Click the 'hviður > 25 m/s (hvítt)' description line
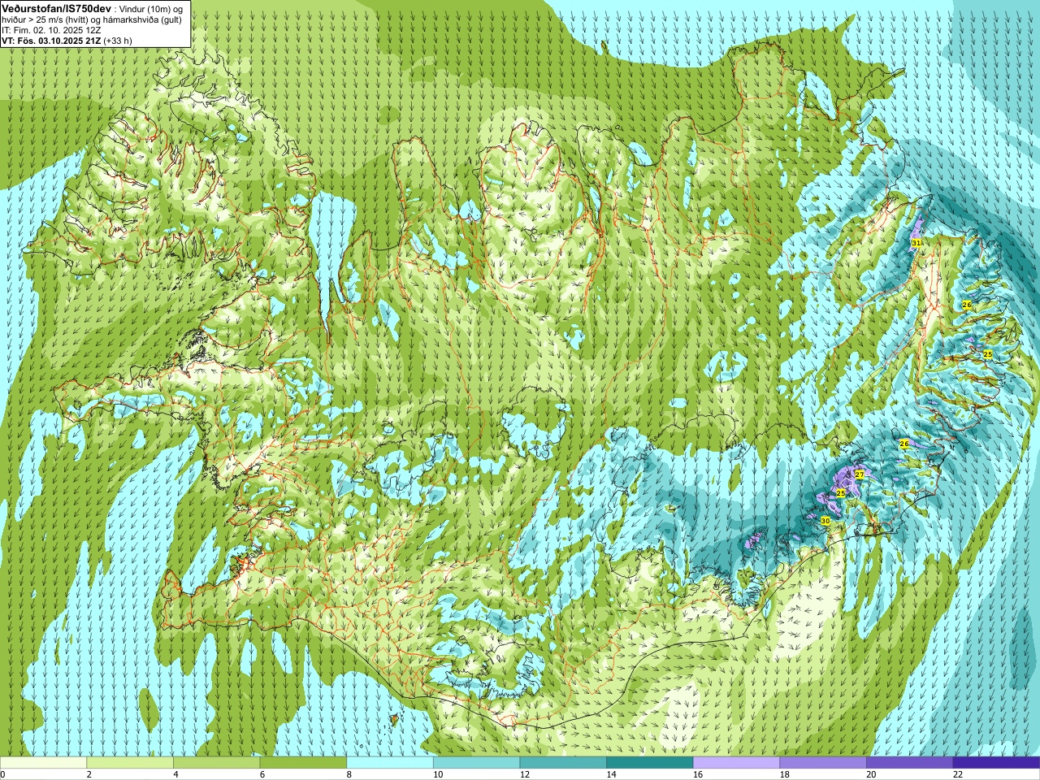The width and height of the screenshot is (1040, 780). [x=46, y=19]
